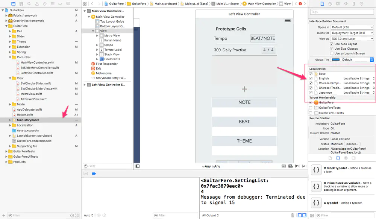Image resolution: width=376 pixels, height=219 pixels.
Task: Click Main.storyboard breadcrumb in jump bar
Action: click(x=164, y=4)
